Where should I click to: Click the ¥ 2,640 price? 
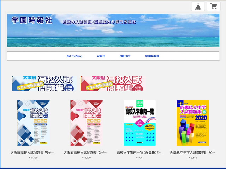point(192,158)
